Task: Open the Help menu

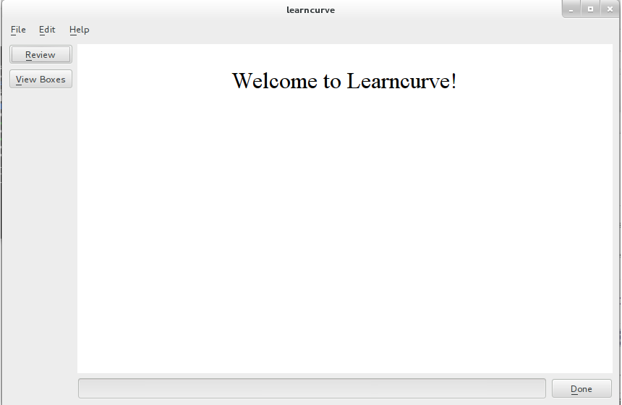Action: [80, 30]
